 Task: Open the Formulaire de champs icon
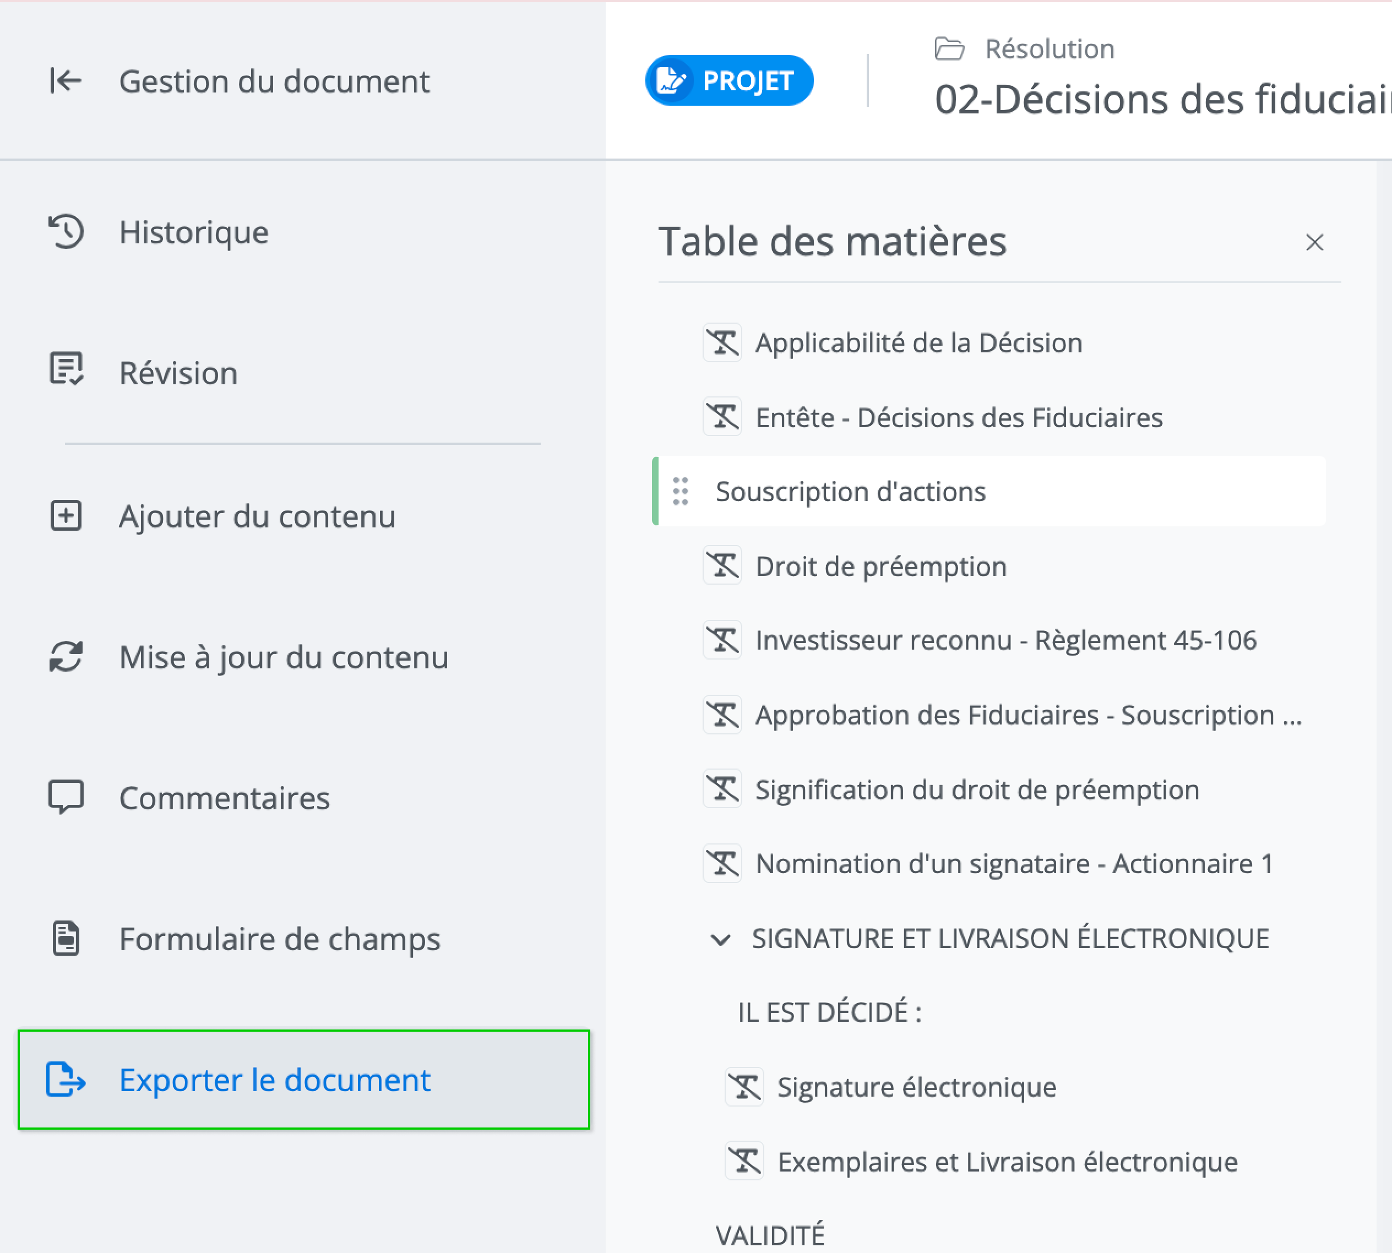(66, 938)
